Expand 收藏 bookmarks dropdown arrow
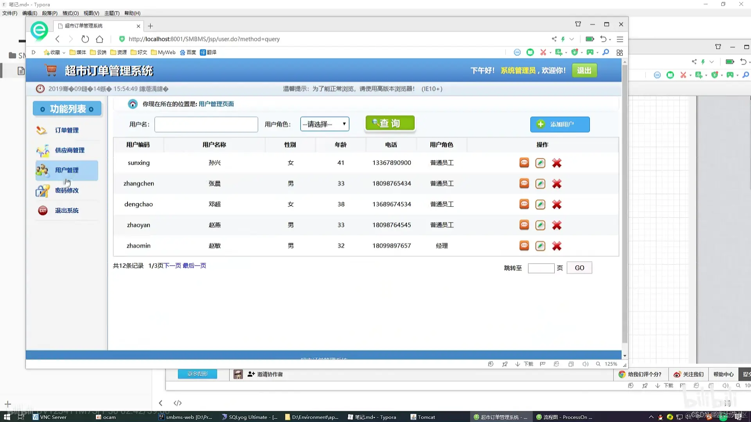The image size is (751, 422). tap(64, 53)
